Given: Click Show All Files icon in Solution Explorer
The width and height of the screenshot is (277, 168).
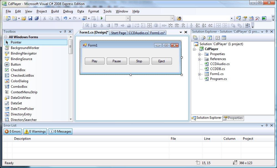Looking at the screenshot, I should point(203,38).
